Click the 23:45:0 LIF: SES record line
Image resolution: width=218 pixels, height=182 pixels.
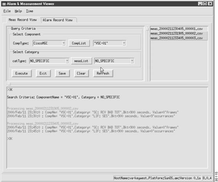[91, 131]
